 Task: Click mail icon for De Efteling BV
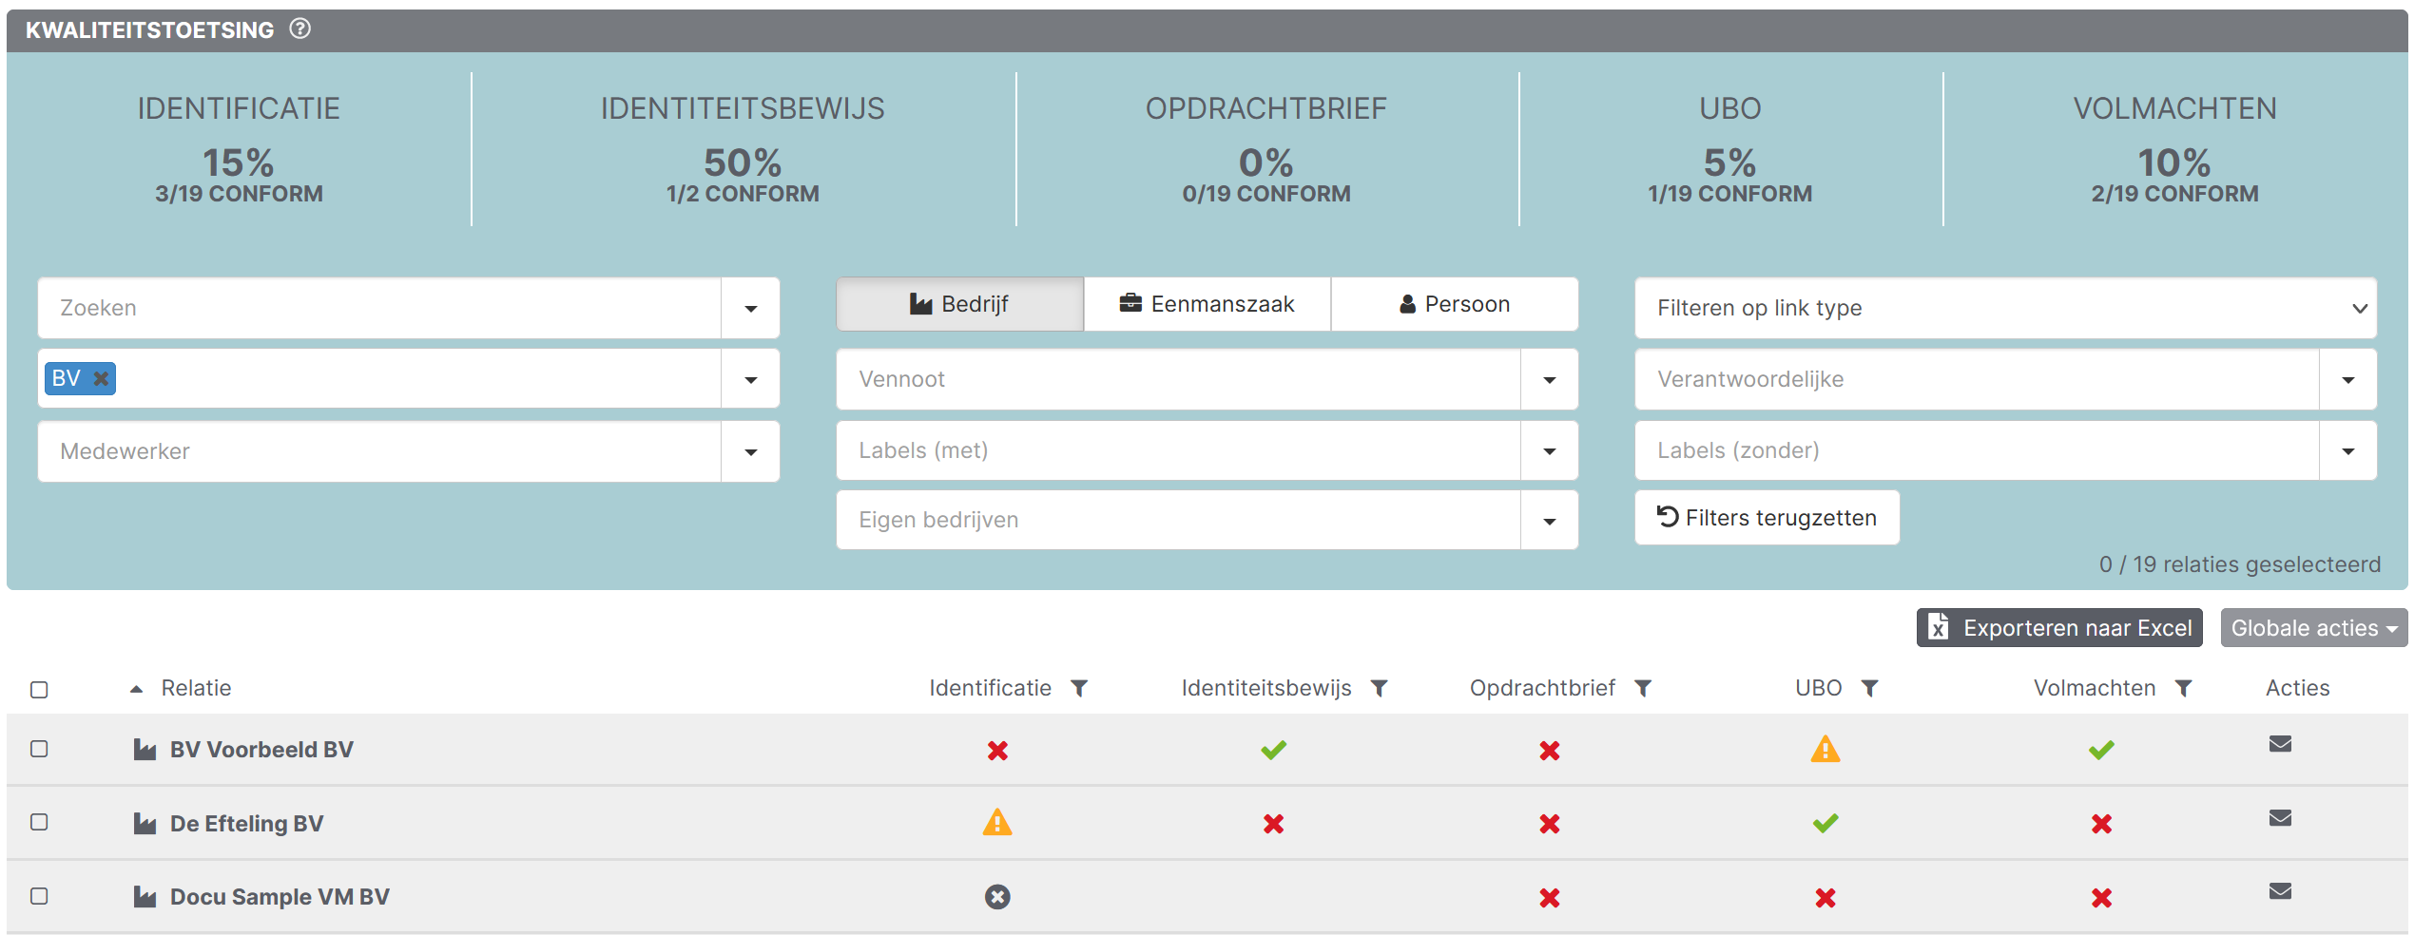pyautogui.click(x=2280, y=818)
